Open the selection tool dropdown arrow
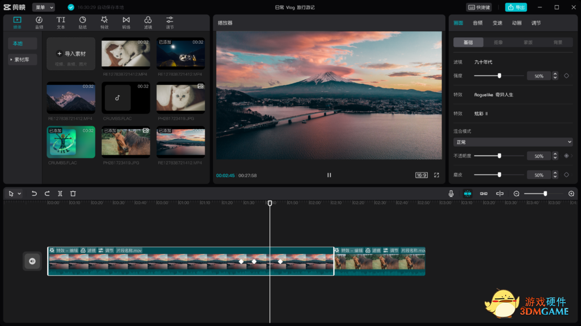Screen dimensions: 581x326 (19, 194)
